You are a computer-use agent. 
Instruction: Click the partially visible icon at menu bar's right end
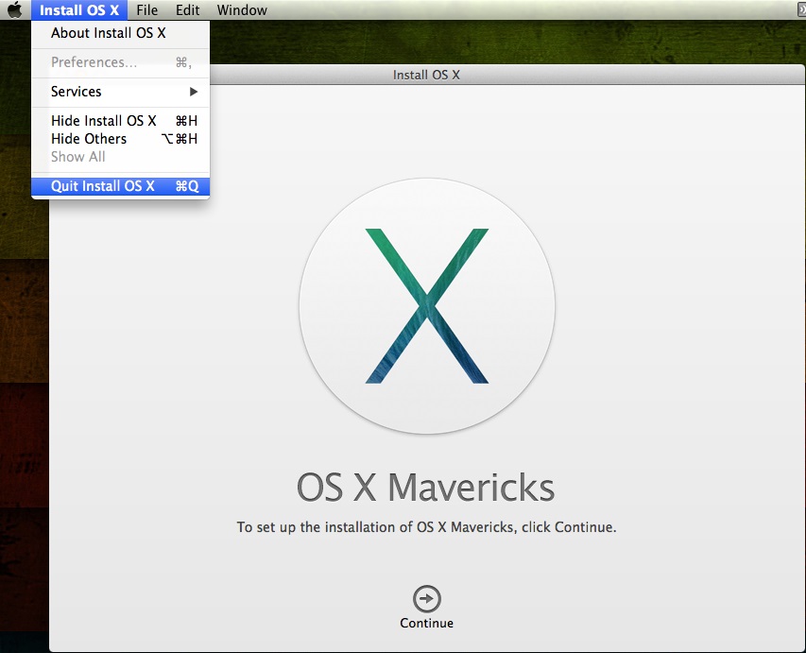click(801, 9)
